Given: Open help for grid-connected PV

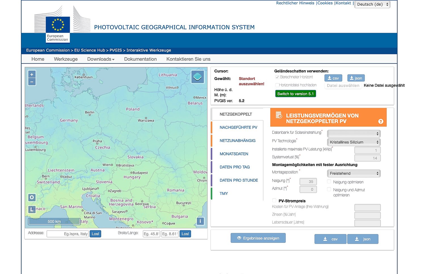Looking at the screenshot, I should [381, 122].
